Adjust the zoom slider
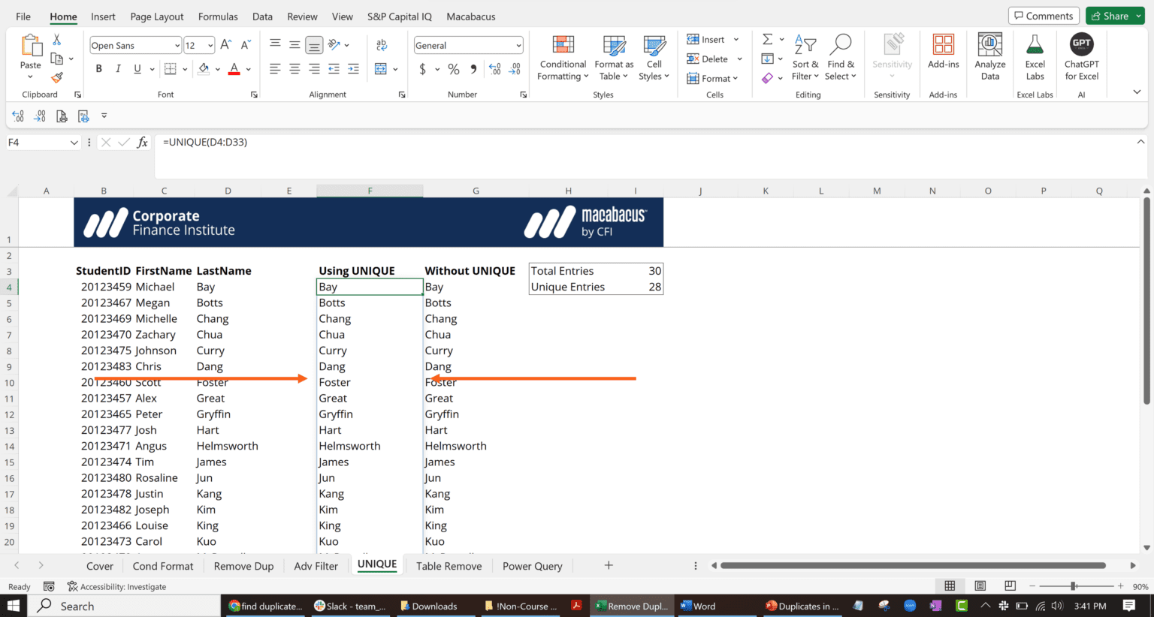Screen dimensions: 1154x617 (1074, 585)
